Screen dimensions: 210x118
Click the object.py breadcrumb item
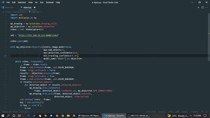(x=34, y=12)
